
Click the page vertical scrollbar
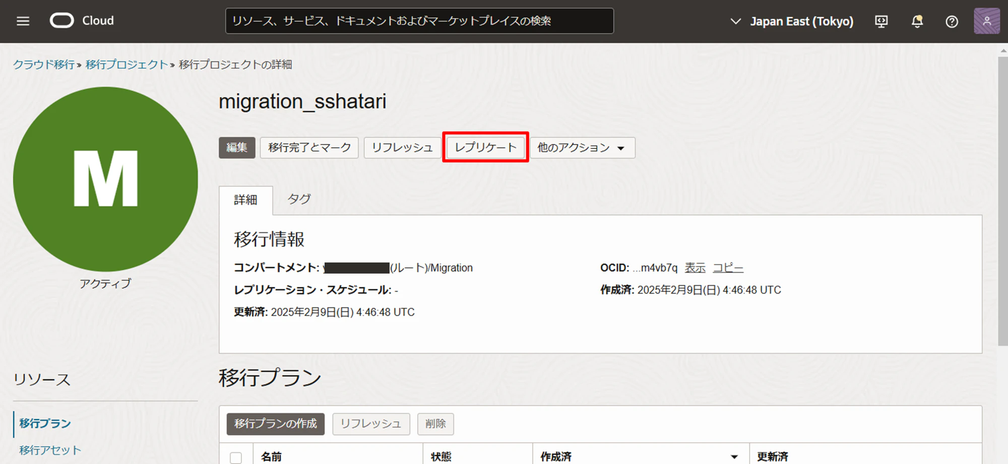[1003, 202]
